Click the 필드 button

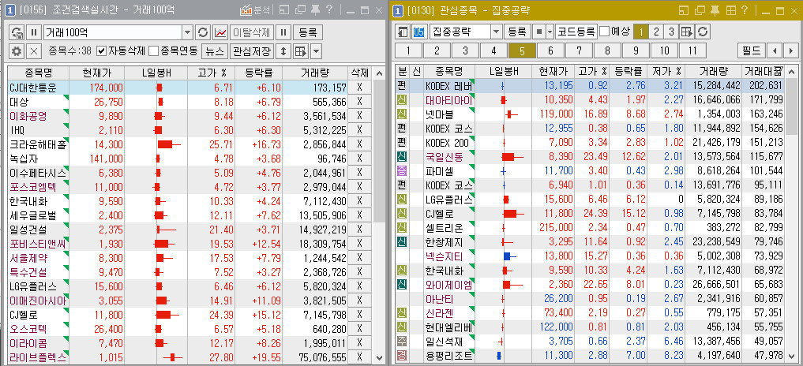click(752, 50)
